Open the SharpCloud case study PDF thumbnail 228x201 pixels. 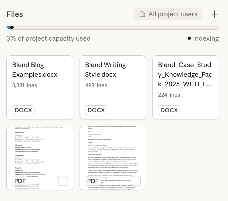(x=40, y=152)
